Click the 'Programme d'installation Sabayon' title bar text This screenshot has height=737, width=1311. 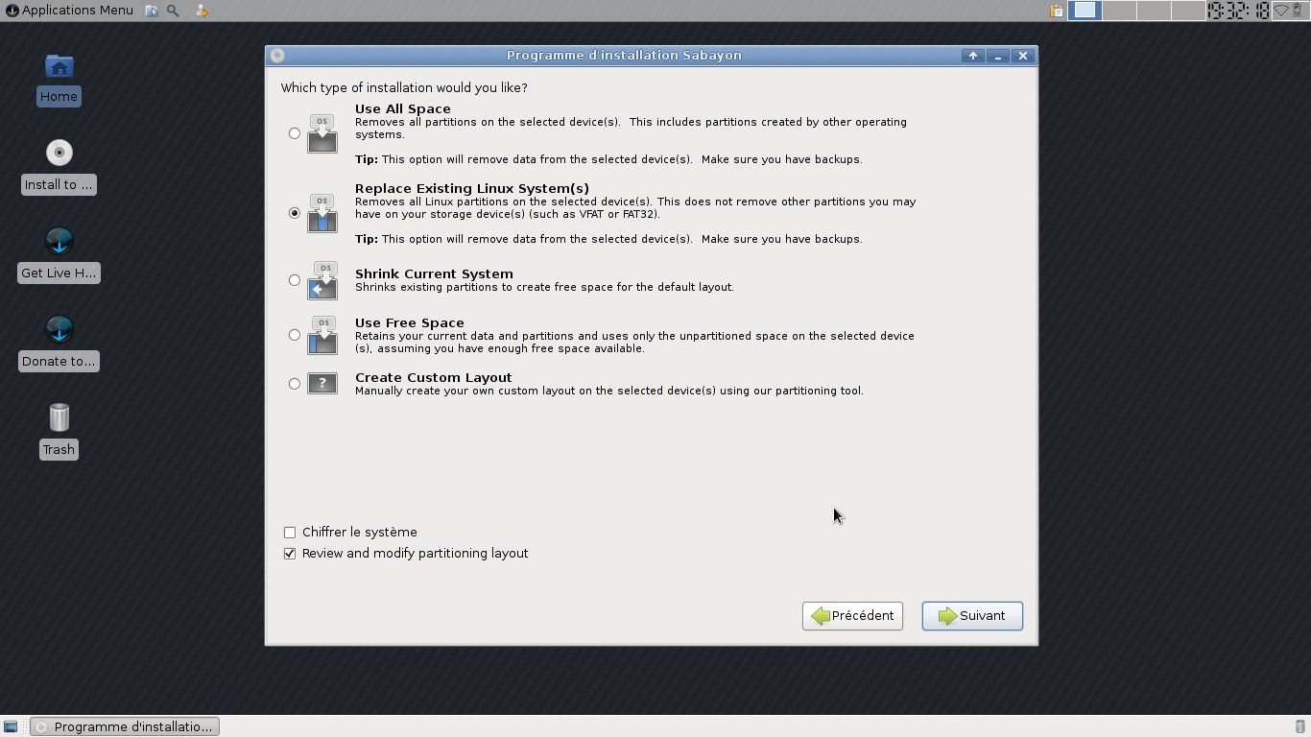(624, 56)
